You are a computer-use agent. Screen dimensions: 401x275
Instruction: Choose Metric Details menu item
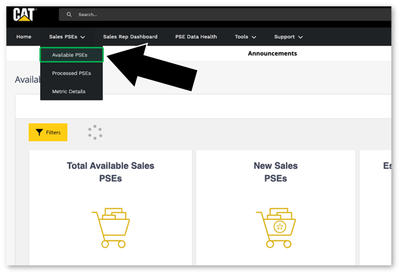[x=69, y=92]
